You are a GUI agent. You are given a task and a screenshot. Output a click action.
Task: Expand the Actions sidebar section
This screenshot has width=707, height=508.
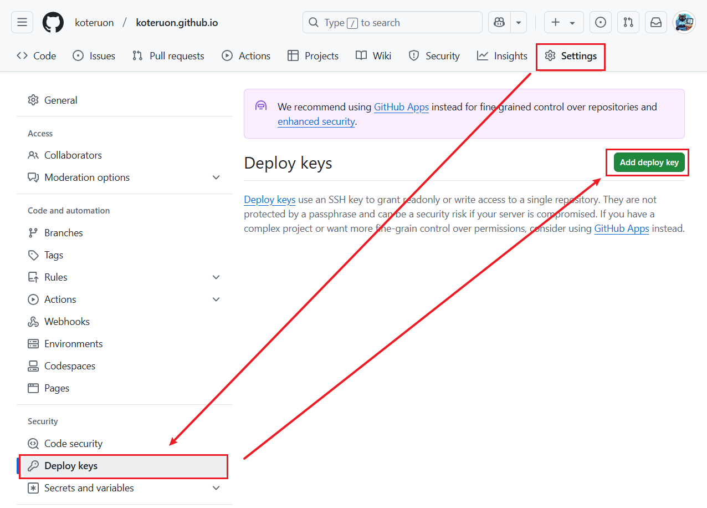click(x=216, y=299)
